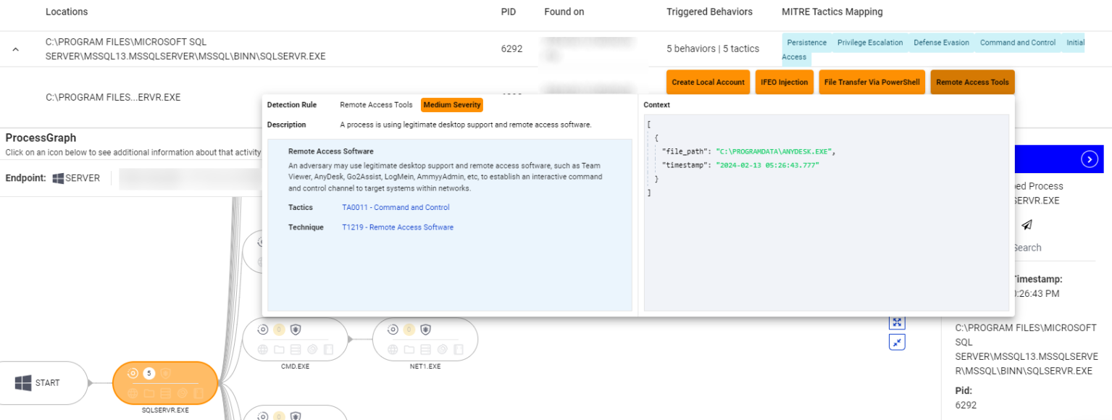Image resolution: width=1112 pixels, height=420 pixels.
Task: Click the 5 behaviors badge on SQLSERVR.EXE node
Action: point(149,374)
